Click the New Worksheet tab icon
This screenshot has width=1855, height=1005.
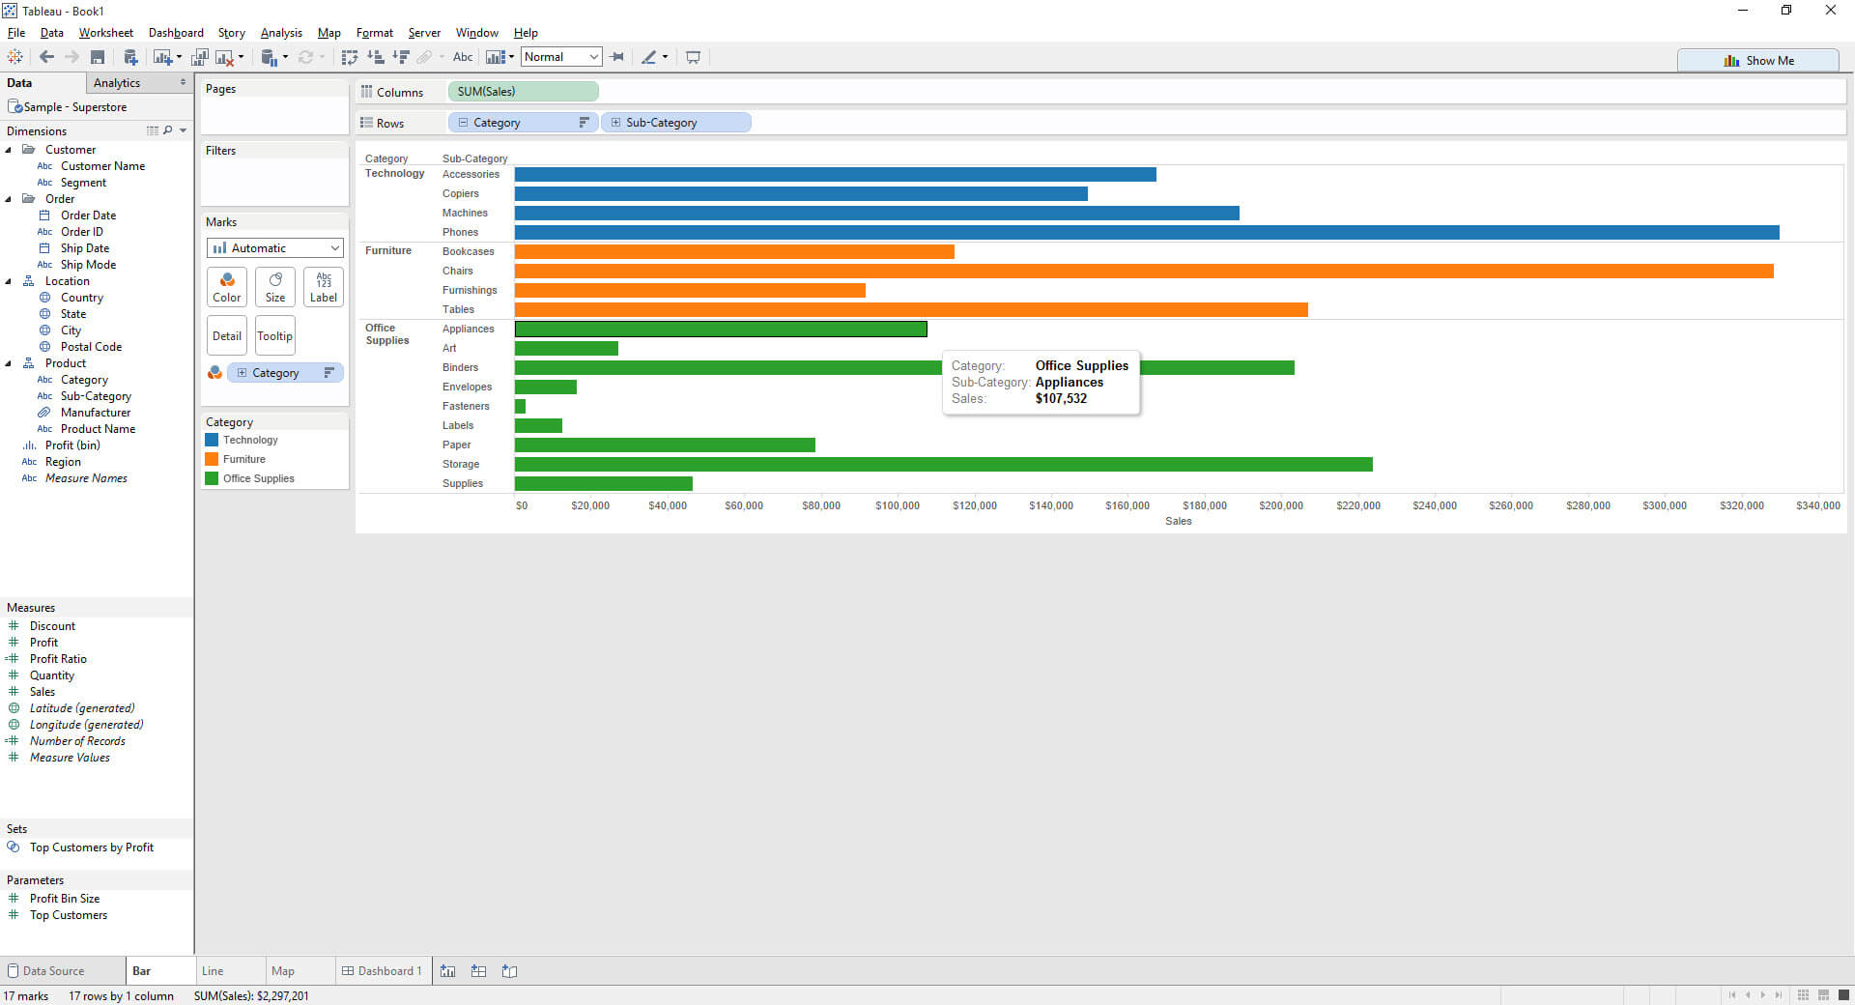[x=448, y=971]
